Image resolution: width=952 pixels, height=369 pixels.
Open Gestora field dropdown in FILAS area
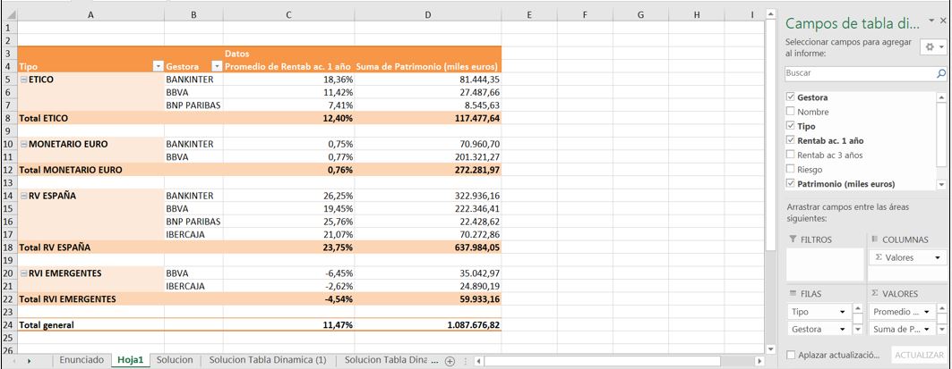842,329
